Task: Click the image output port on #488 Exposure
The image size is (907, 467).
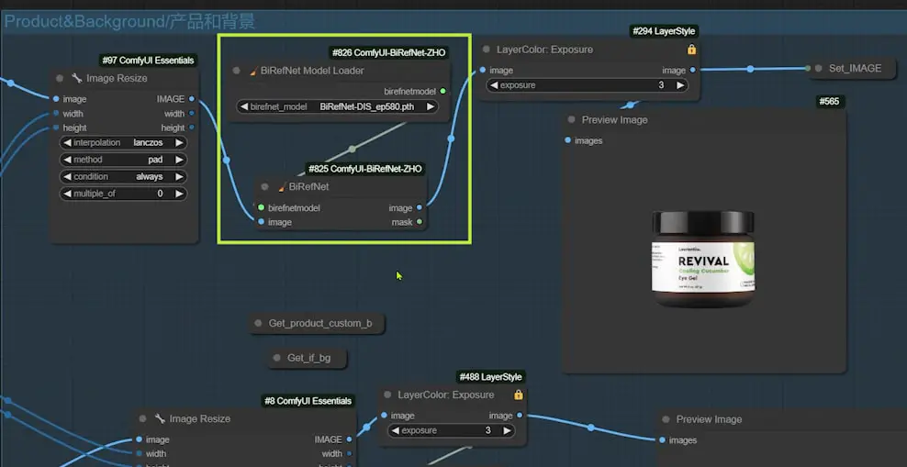Action: (x=520, y=415)
